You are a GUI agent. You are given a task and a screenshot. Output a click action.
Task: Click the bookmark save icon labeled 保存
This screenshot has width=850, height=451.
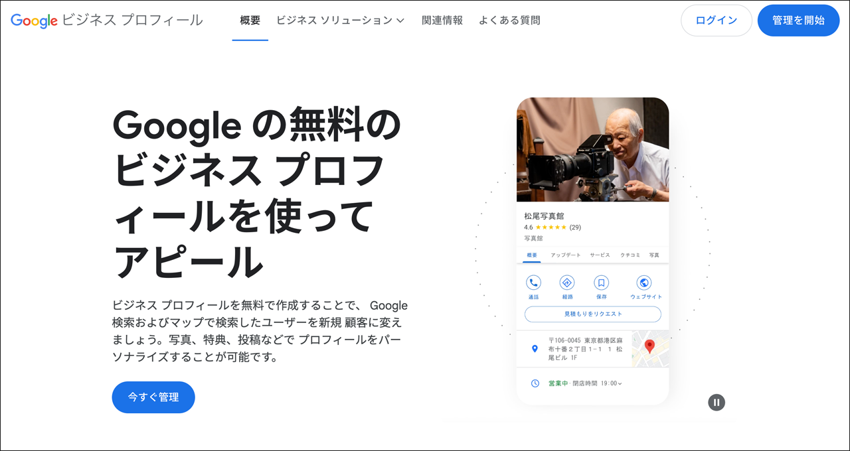click(601, 283)
